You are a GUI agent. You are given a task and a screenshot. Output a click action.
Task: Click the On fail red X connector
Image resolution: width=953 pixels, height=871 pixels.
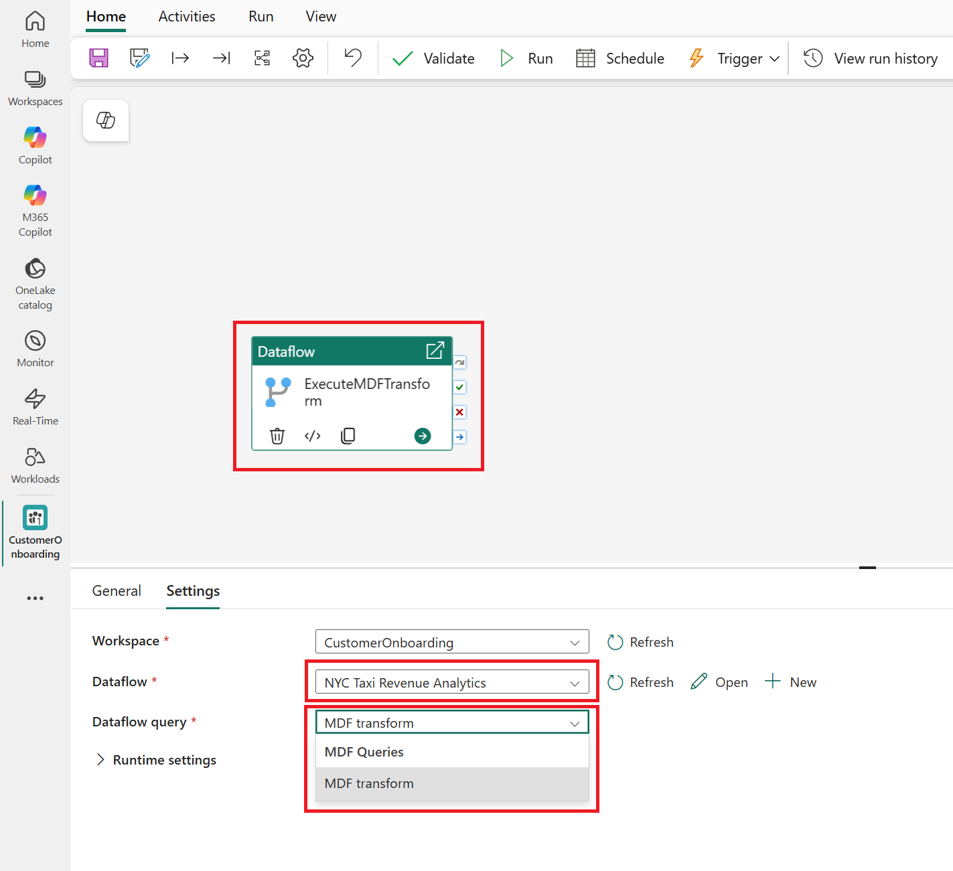(x=460, y=412)
